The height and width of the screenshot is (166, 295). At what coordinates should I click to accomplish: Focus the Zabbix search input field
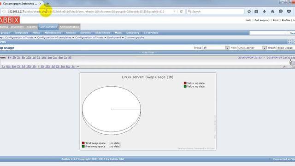point(268,33)
